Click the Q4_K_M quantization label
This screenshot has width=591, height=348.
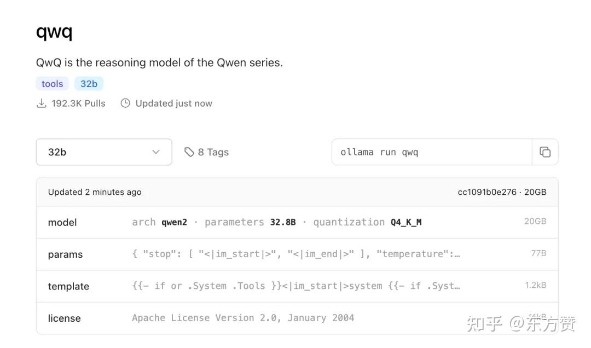(406, 222)
